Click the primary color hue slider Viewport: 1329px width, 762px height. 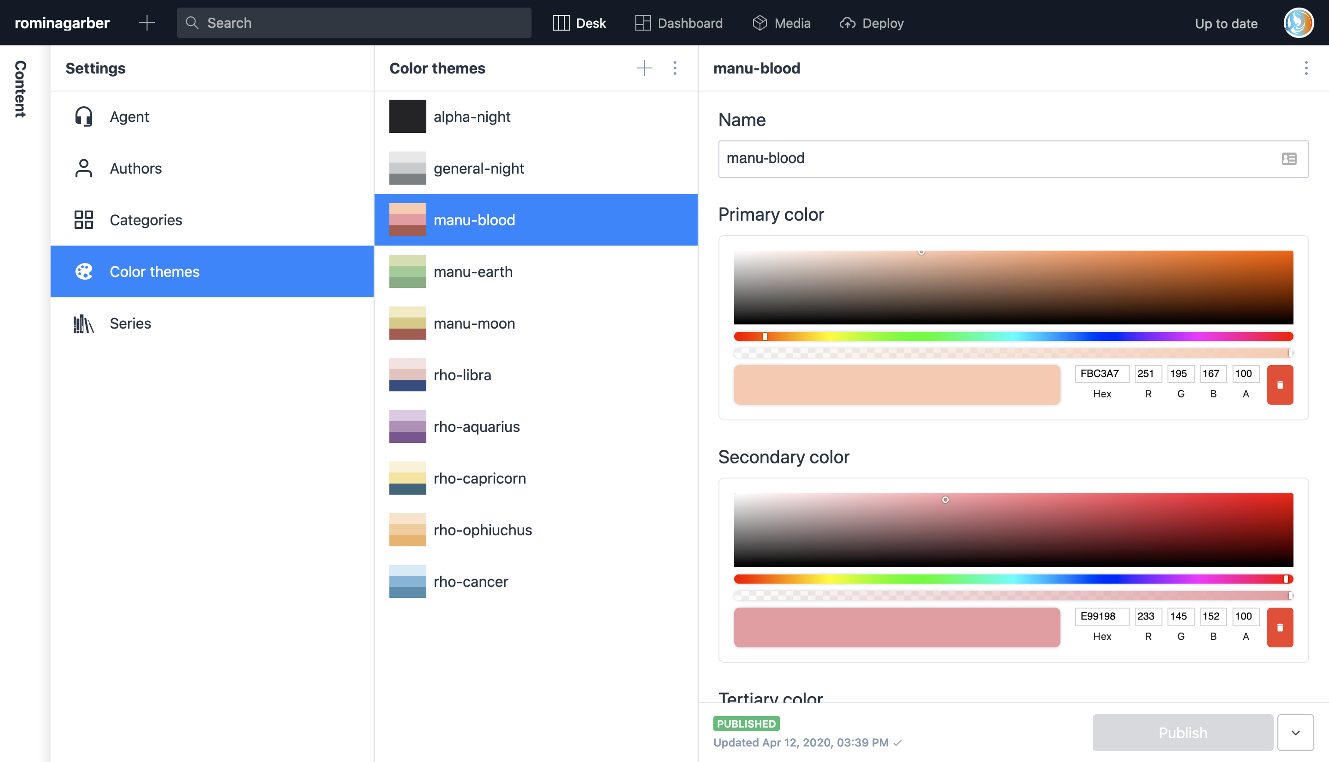click(x=1013, y=336)
